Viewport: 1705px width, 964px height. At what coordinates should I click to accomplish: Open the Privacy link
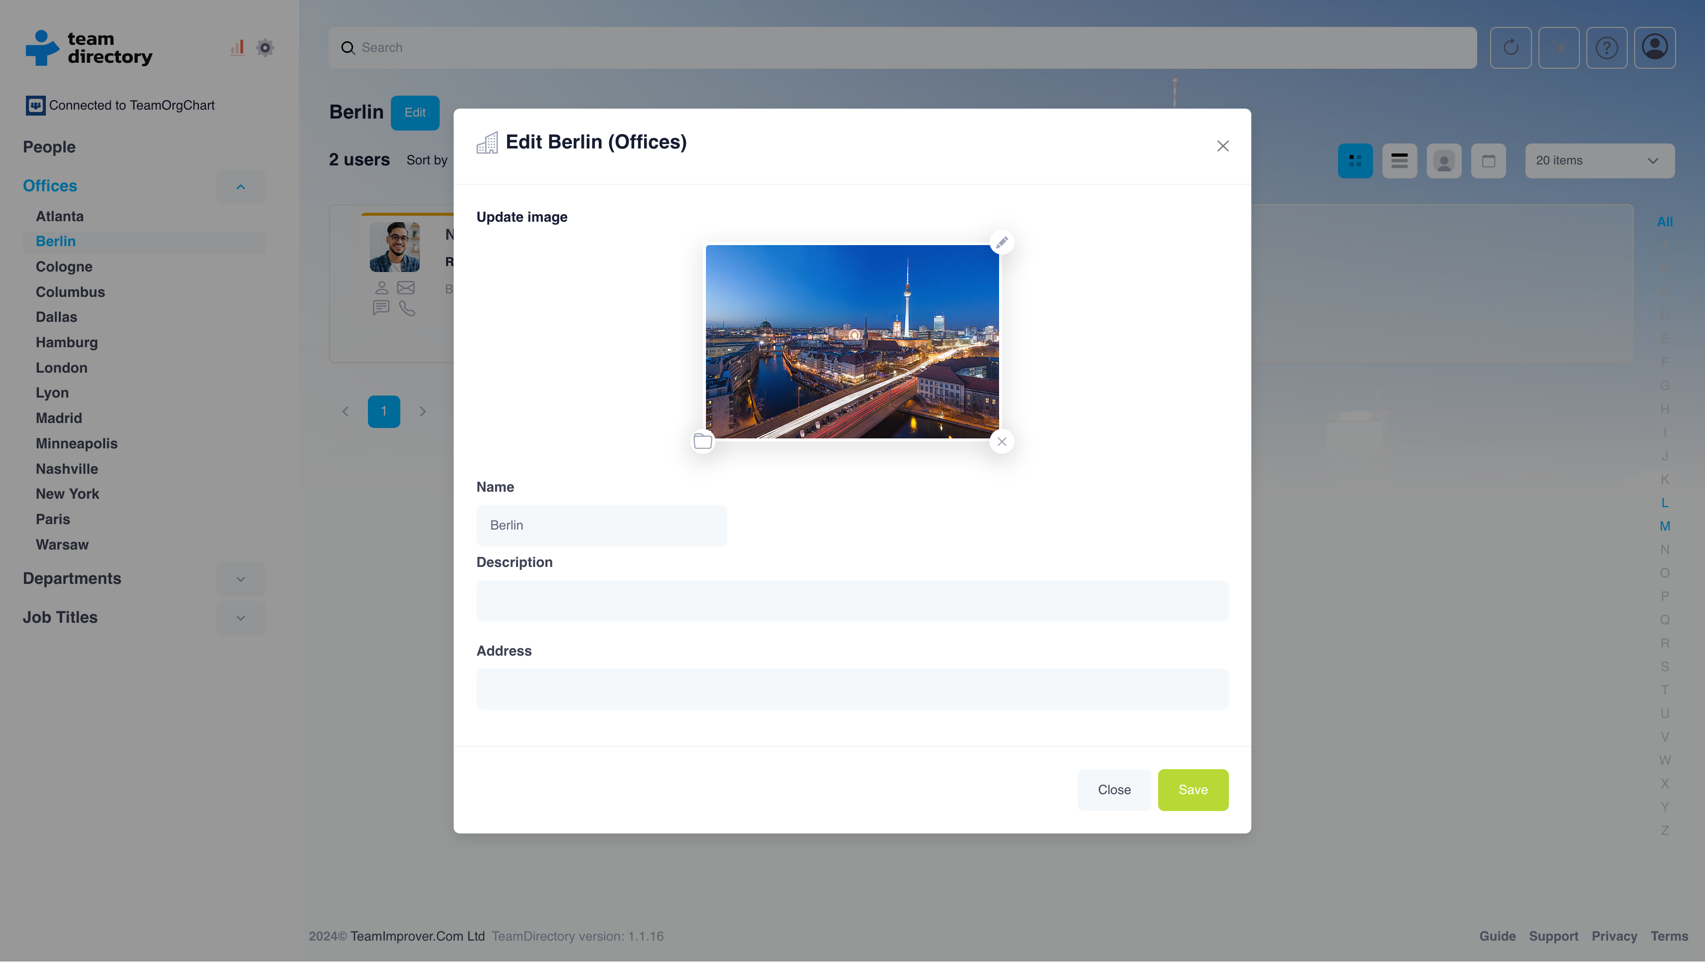click(1614, 936)
